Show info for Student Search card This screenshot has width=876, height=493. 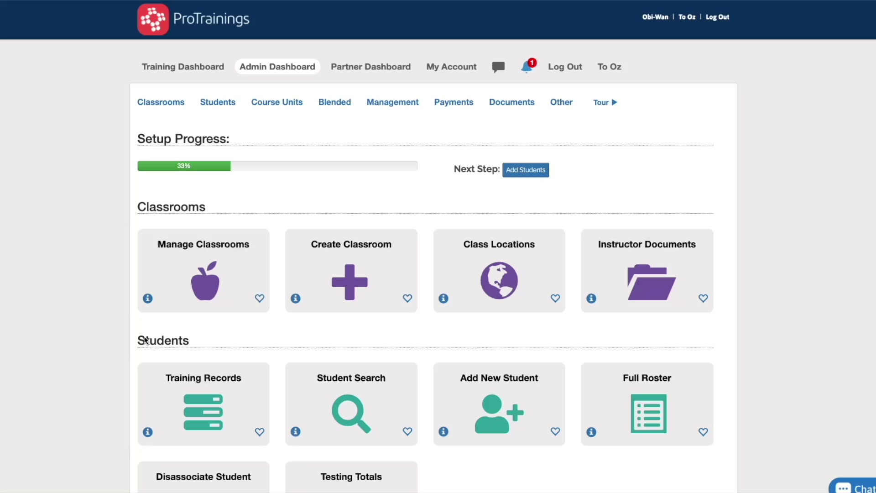pos(296,431)
